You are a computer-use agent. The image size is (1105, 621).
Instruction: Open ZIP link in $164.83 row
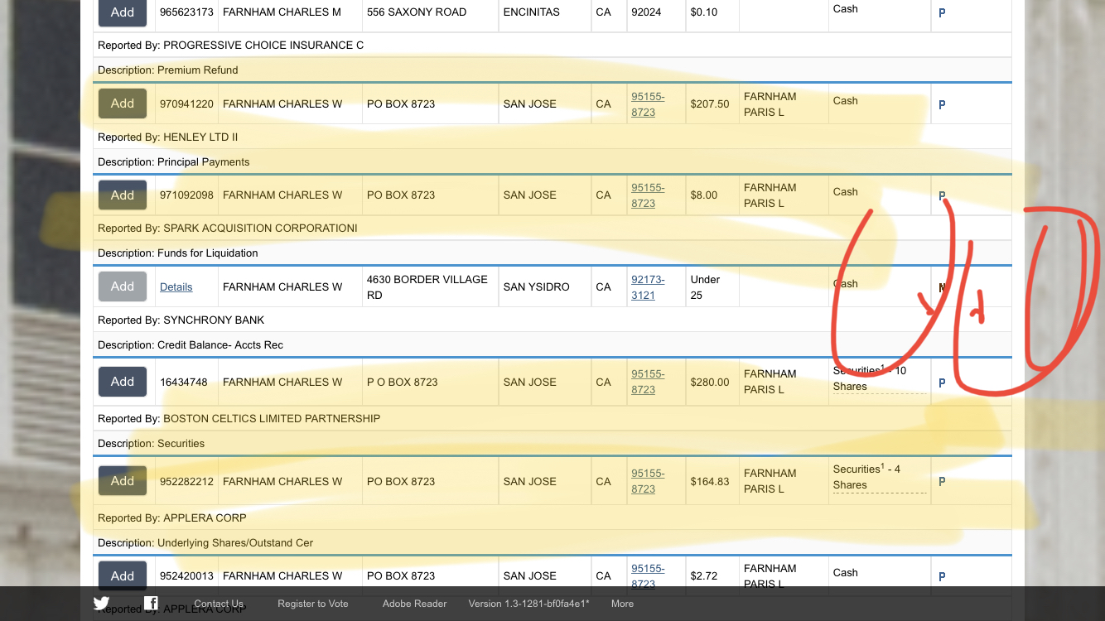coord(648,480)
